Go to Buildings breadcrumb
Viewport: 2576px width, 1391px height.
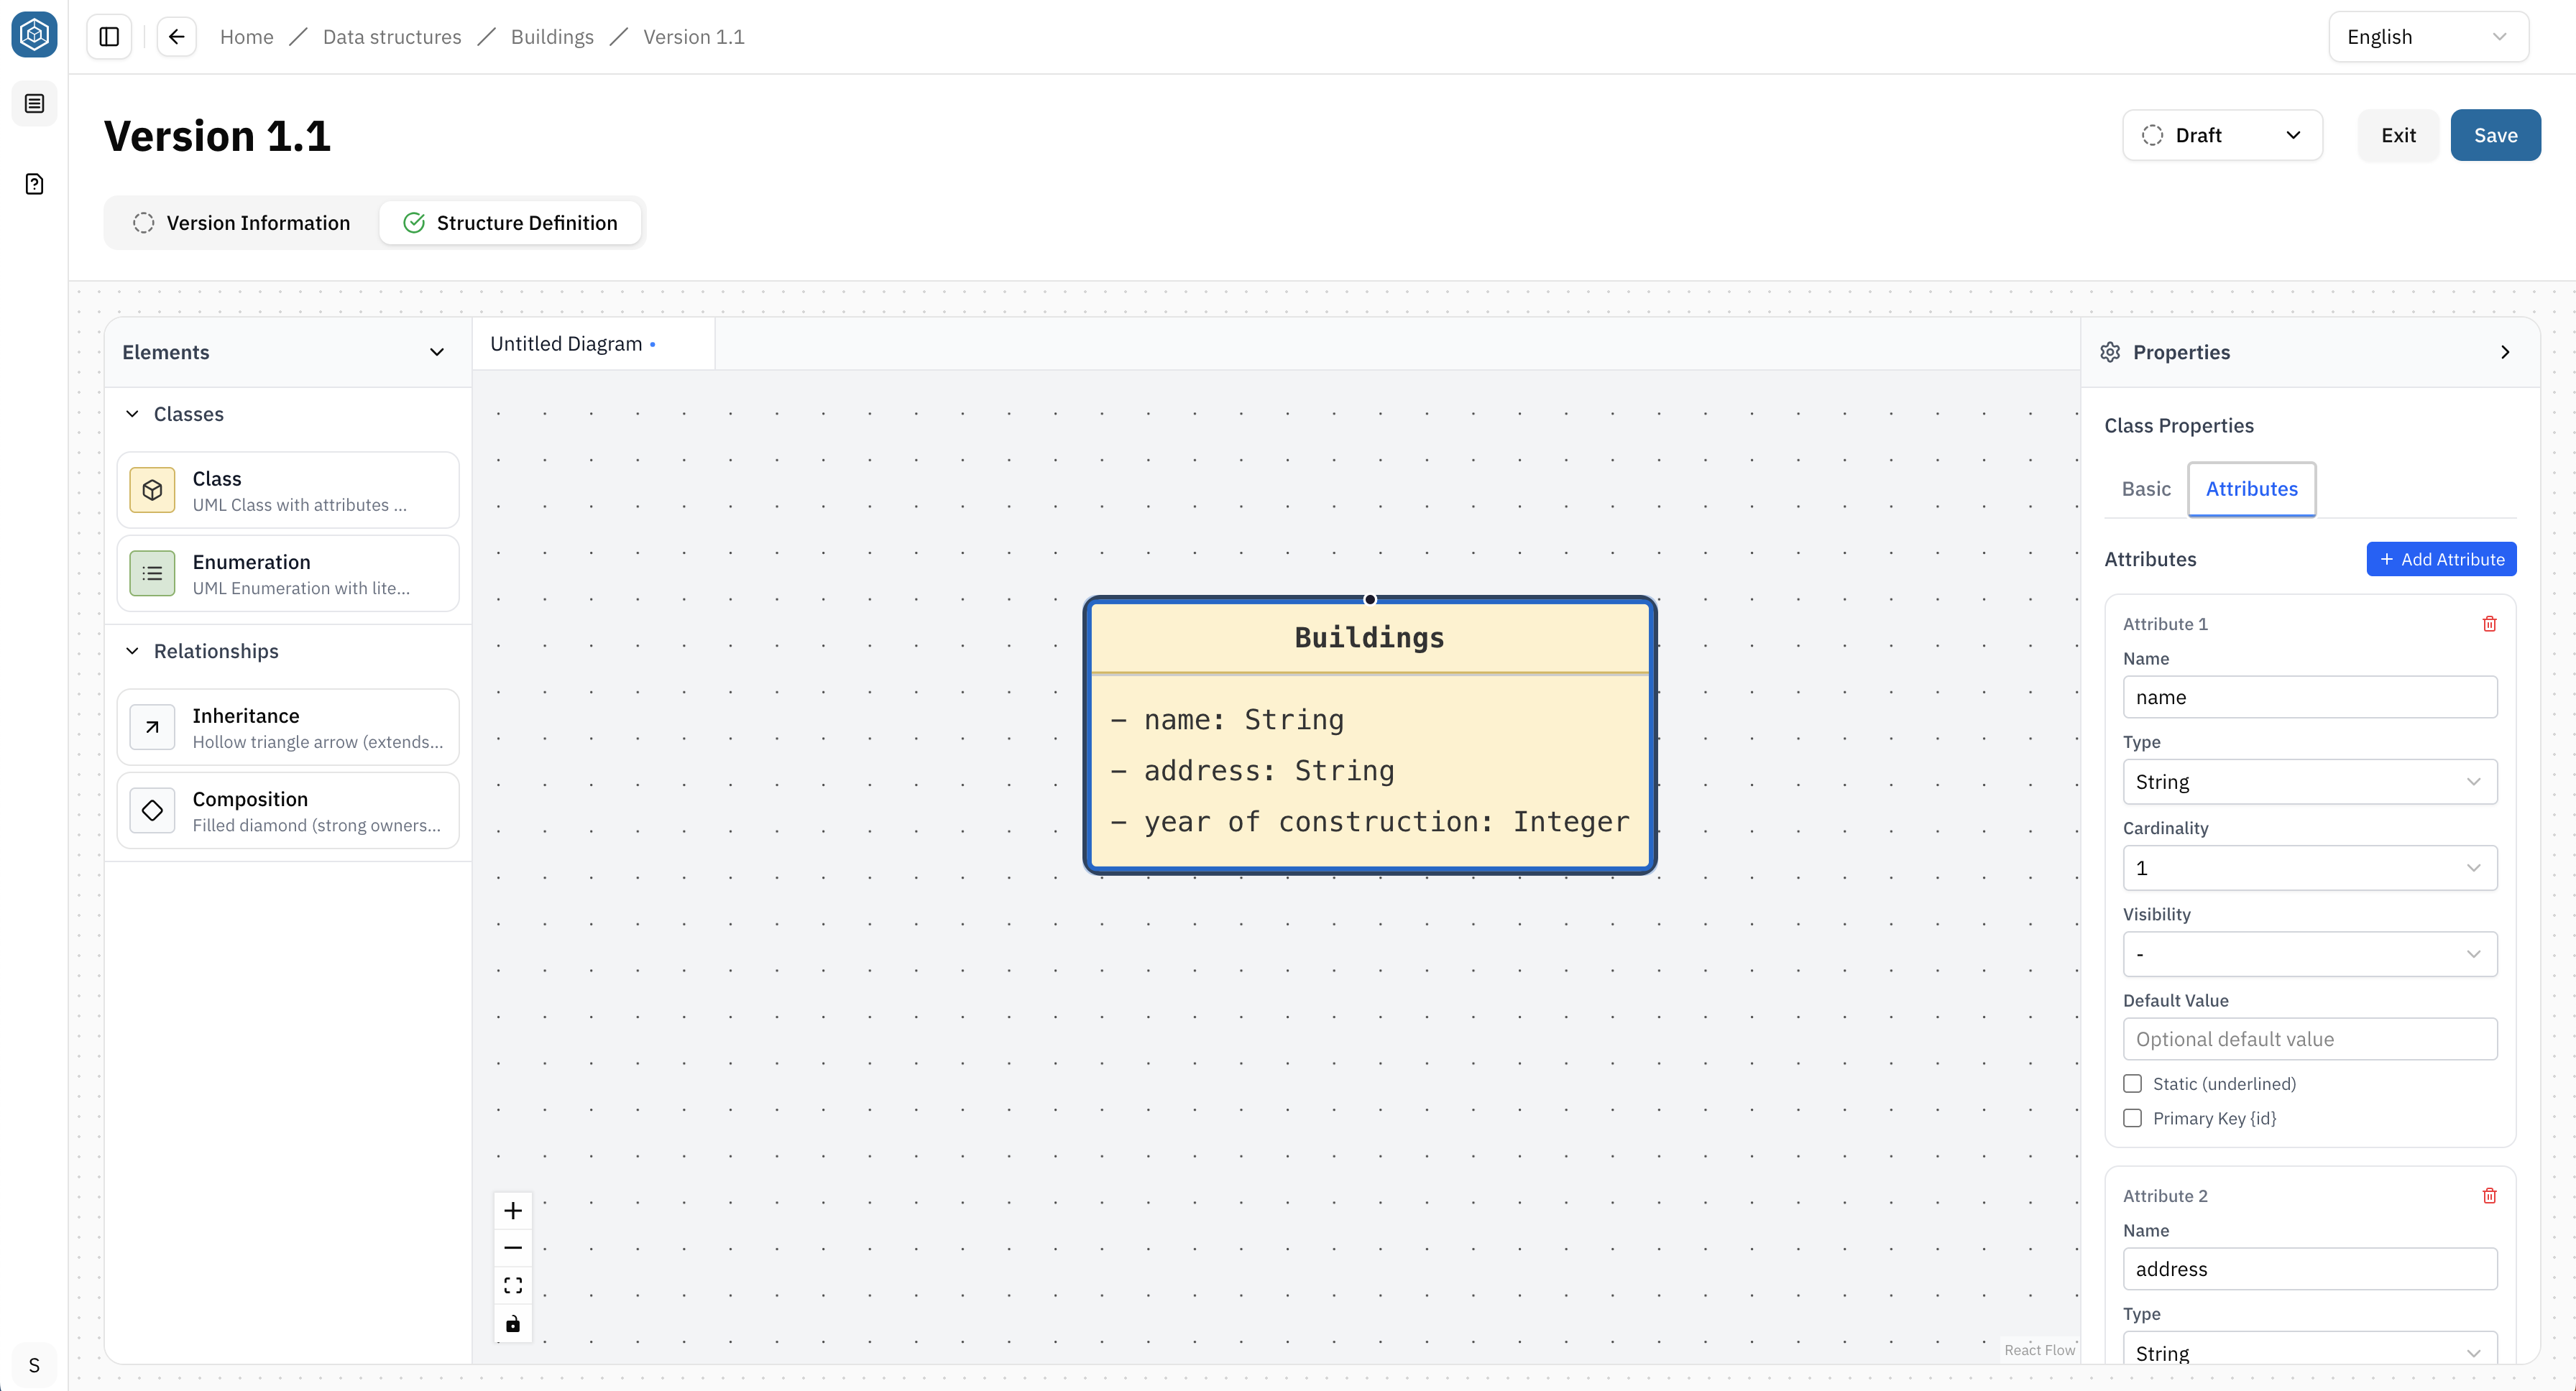pyautogui.click(x=552, y=37)
